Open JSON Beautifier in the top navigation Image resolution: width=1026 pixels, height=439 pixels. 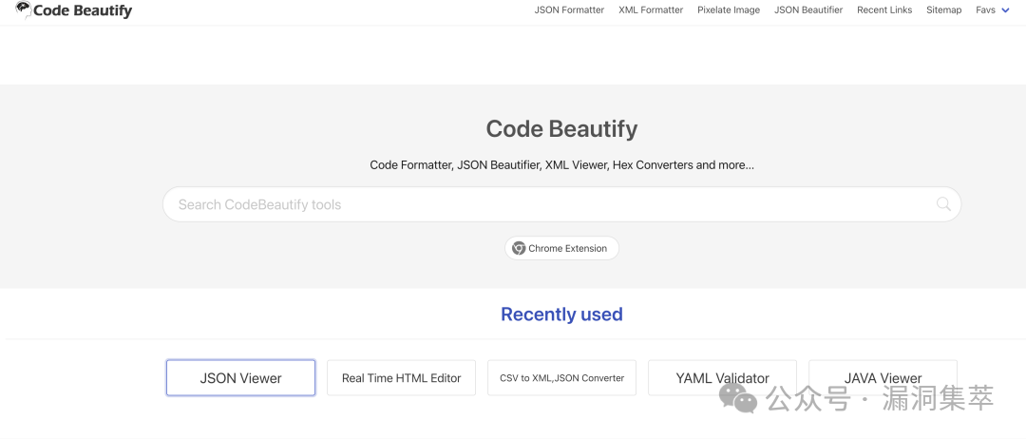coord(808,10)
